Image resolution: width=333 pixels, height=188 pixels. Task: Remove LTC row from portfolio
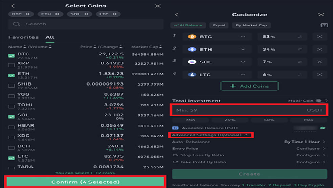319,75
